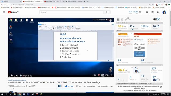The image size is (171, 96).
Task: Switch to the Mods Minecraft CurseForge tab
Action: tap(75, 2)
